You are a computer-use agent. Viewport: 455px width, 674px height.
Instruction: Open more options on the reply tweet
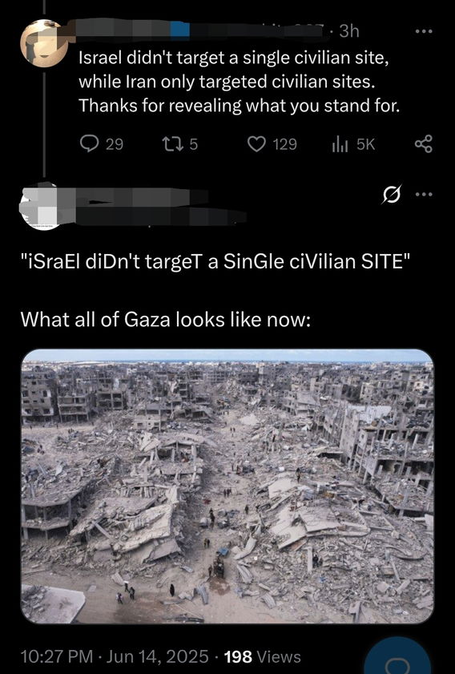coord(423,194)
